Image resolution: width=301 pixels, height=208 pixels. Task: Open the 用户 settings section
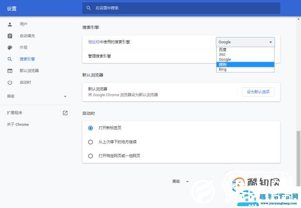(23, 24)
